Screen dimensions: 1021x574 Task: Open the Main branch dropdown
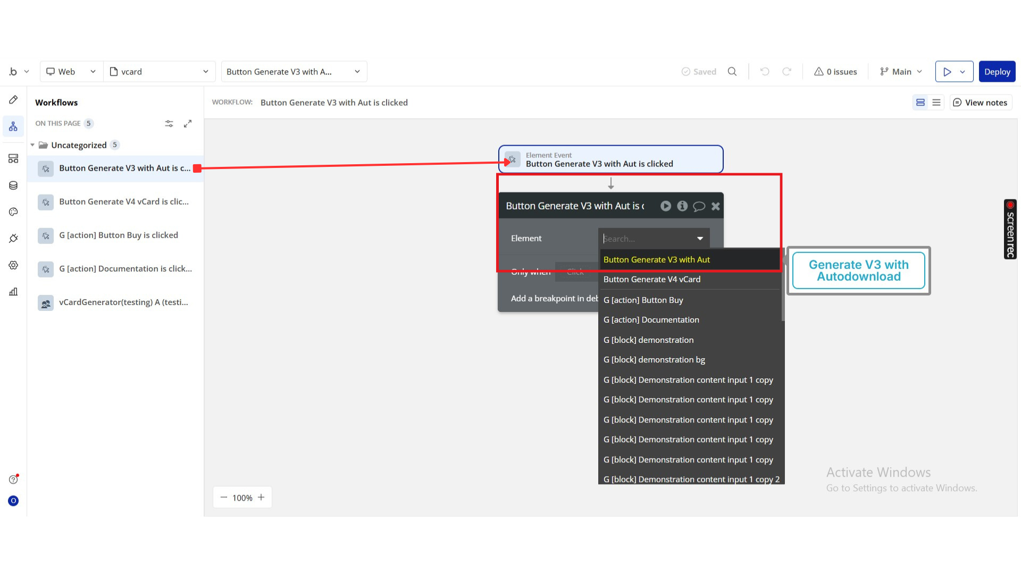tap(901, 72)
